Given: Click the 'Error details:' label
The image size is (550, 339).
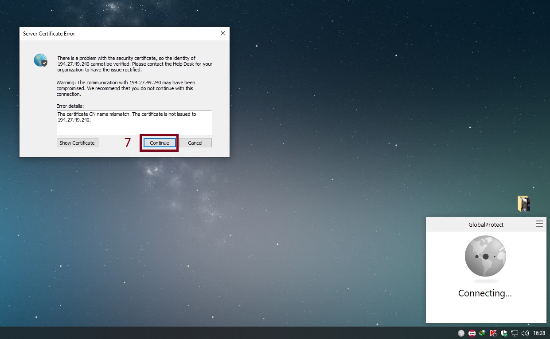Looking at the screenshot, I should coord(70,106).
